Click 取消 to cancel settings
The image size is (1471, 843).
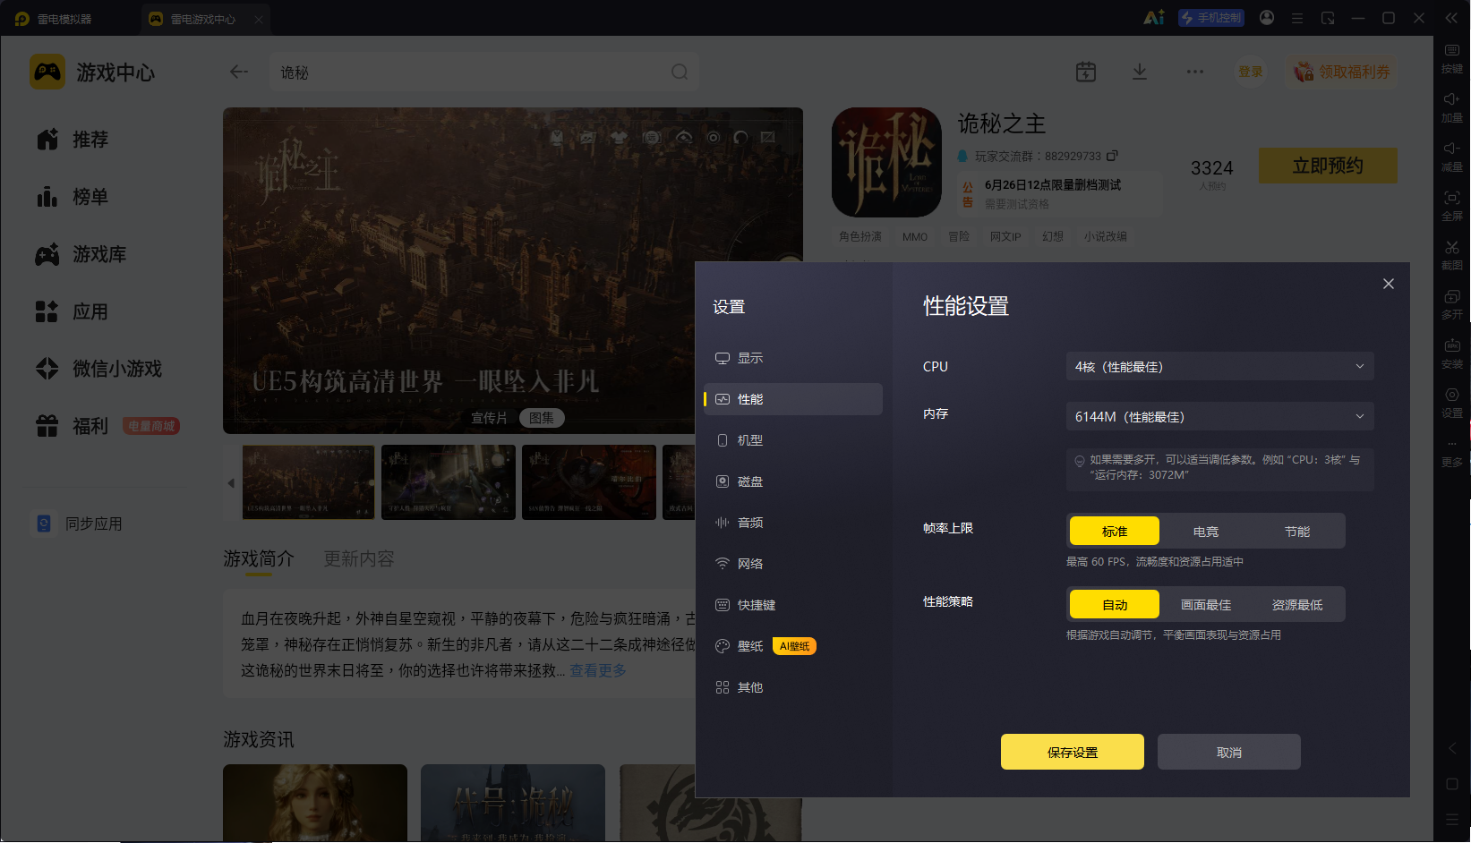click(x=1229, y=752)
